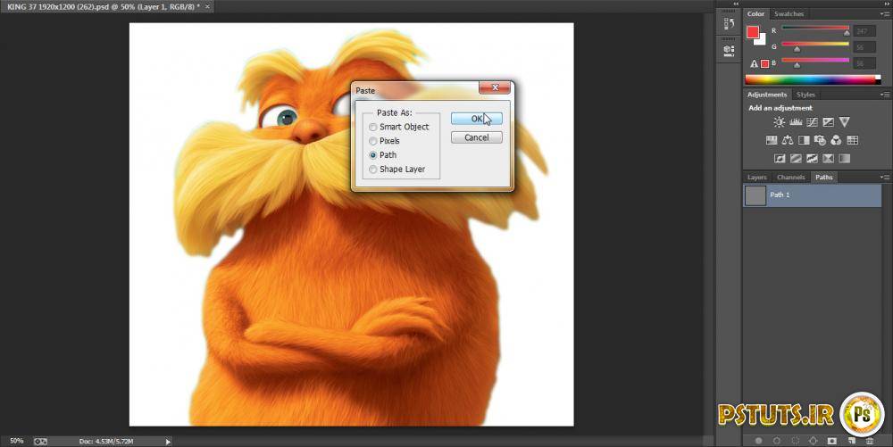Add a Photo Filter adjustment

coord(820,140)
